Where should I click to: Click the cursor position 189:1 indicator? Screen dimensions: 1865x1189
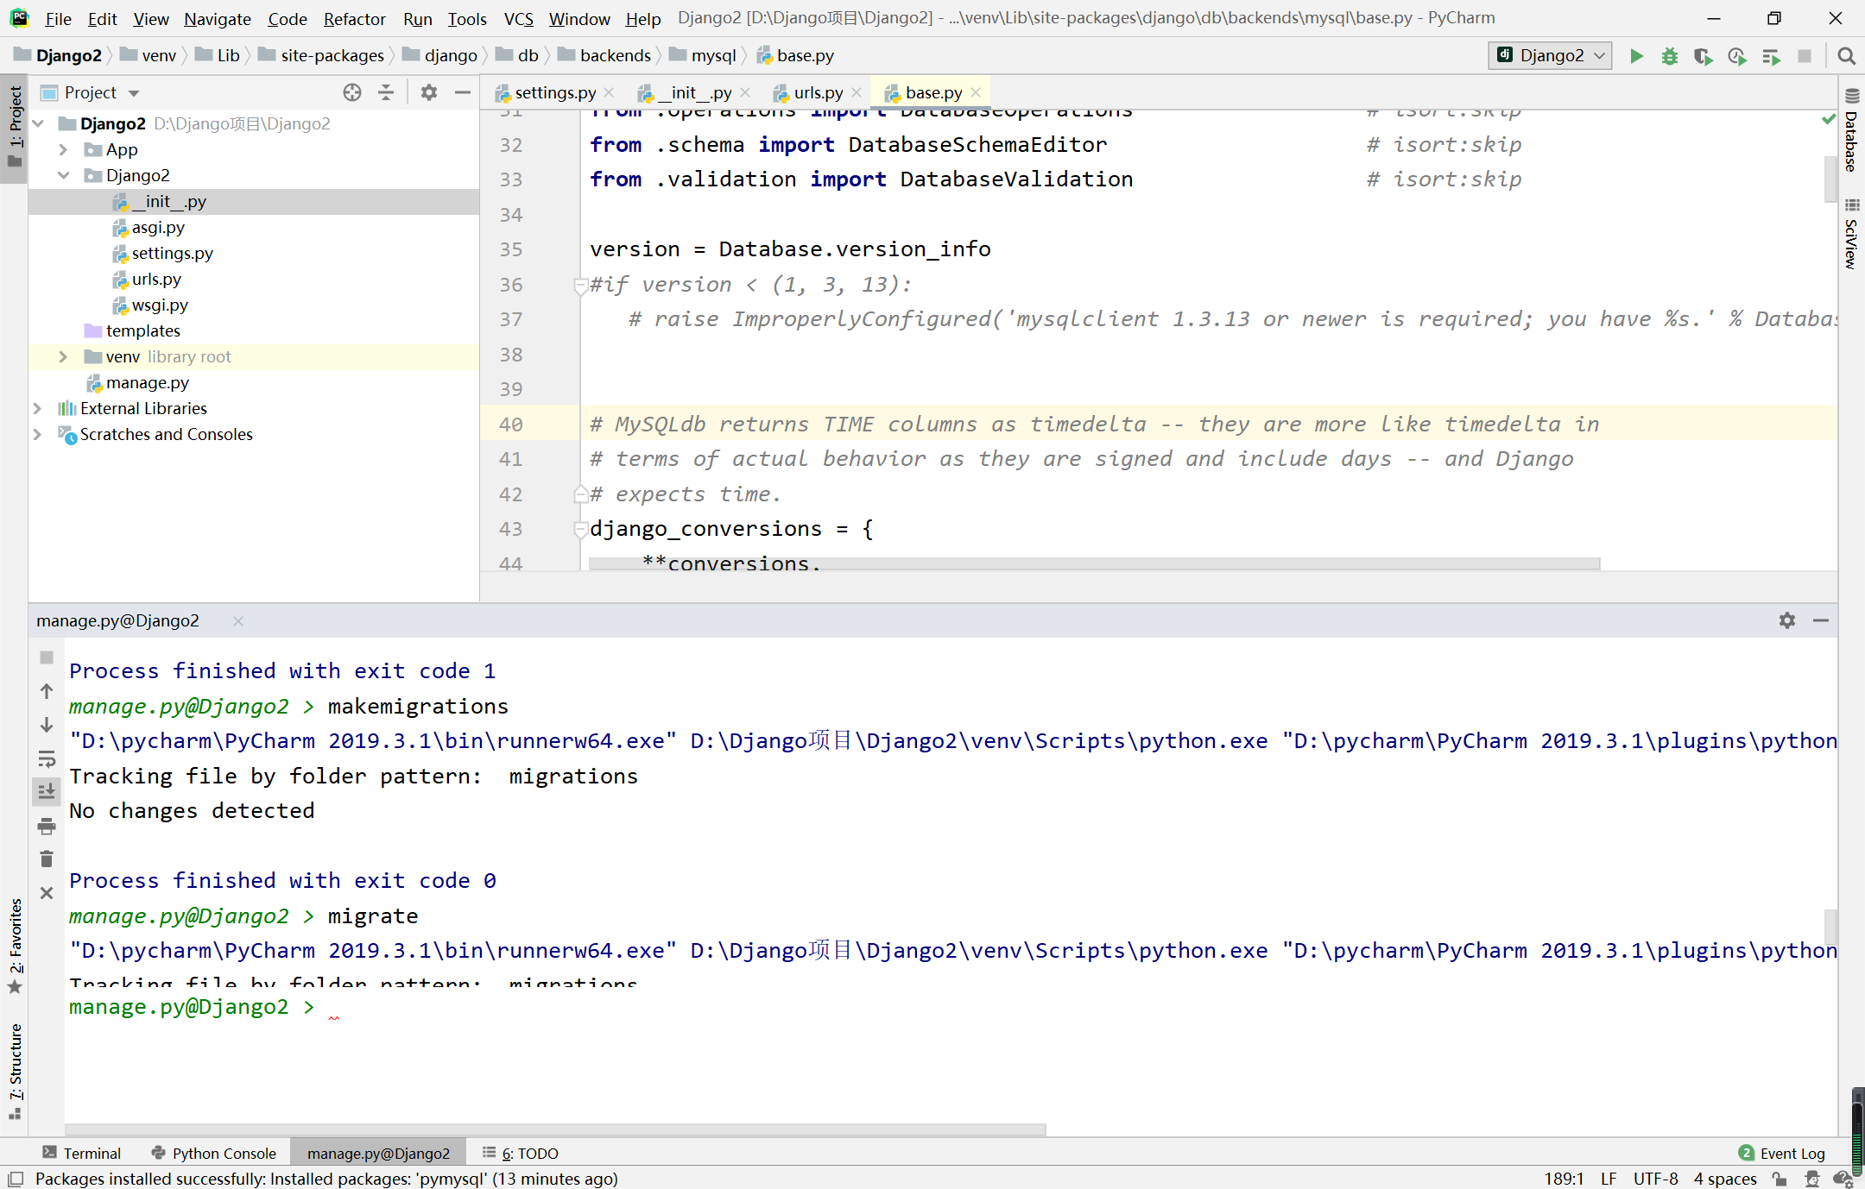click(1563, 1179)
